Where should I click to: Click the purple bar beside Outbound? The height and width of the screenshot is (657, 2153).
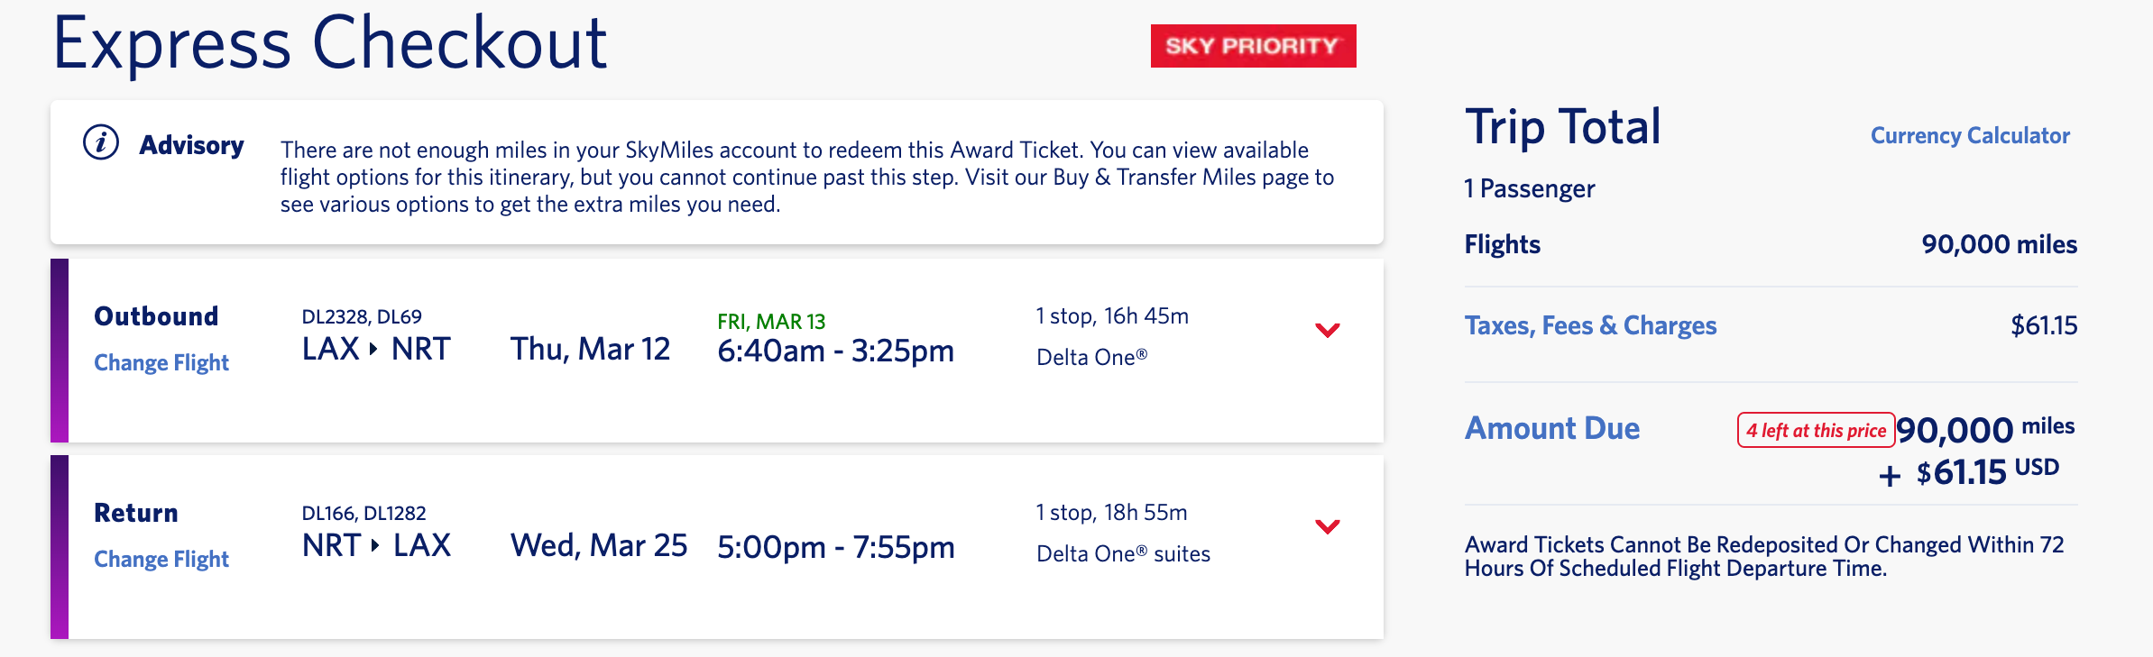60,351
